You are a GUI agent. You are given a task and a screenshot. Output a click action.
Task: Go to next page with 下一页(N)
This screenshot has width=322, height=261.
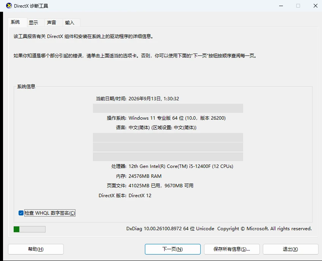click(x=173, y=249)
